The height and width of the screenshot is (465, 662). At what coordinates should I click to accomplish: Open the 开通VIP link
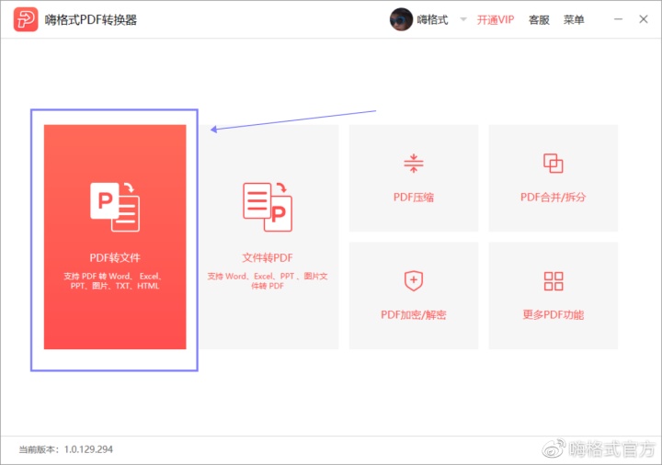[x=496, y=20]
